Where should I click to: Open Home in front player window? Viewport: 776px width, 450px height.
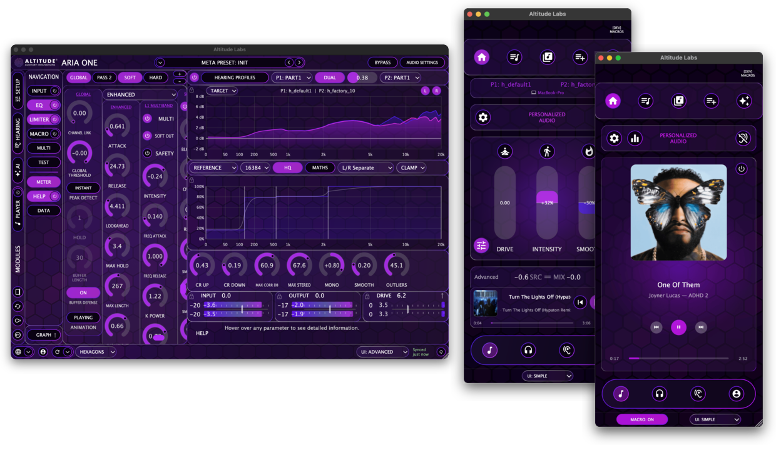(613, 101)
